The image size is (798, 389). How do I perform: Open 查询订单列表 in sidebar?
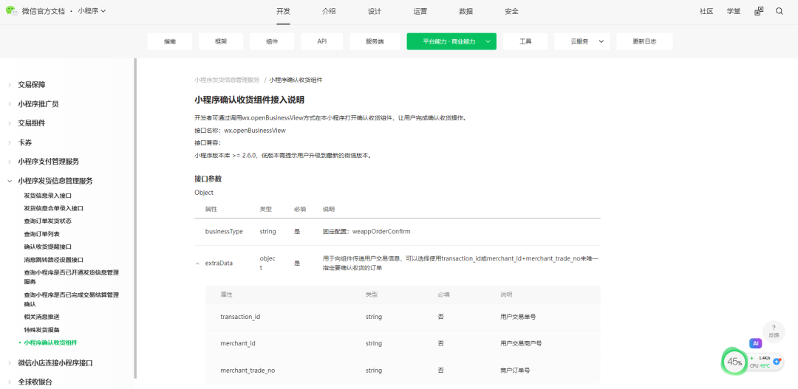(x=41, y=234)
